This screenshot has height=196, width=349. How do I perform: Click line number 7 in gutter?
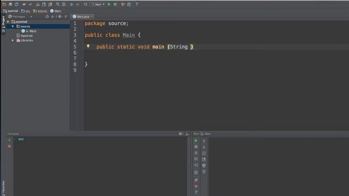[x=75, y=58]
